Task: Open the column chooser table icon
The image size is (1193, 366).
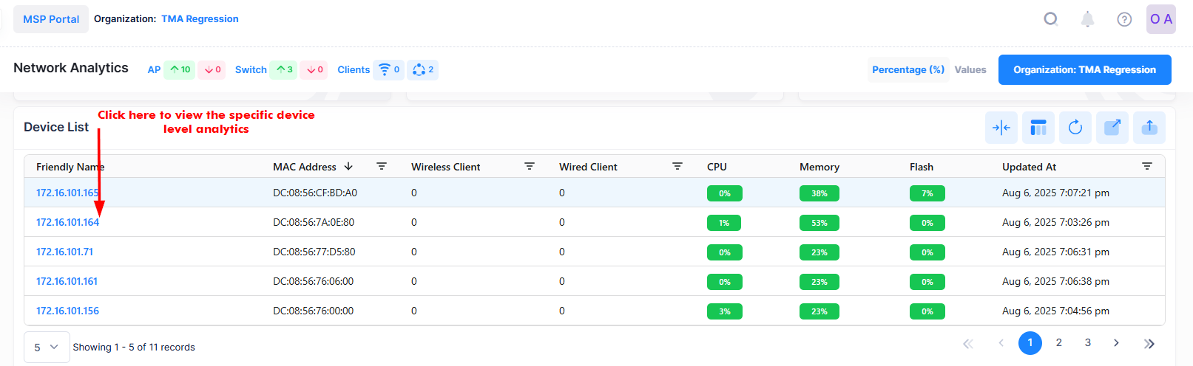Action: point(1038,128)
